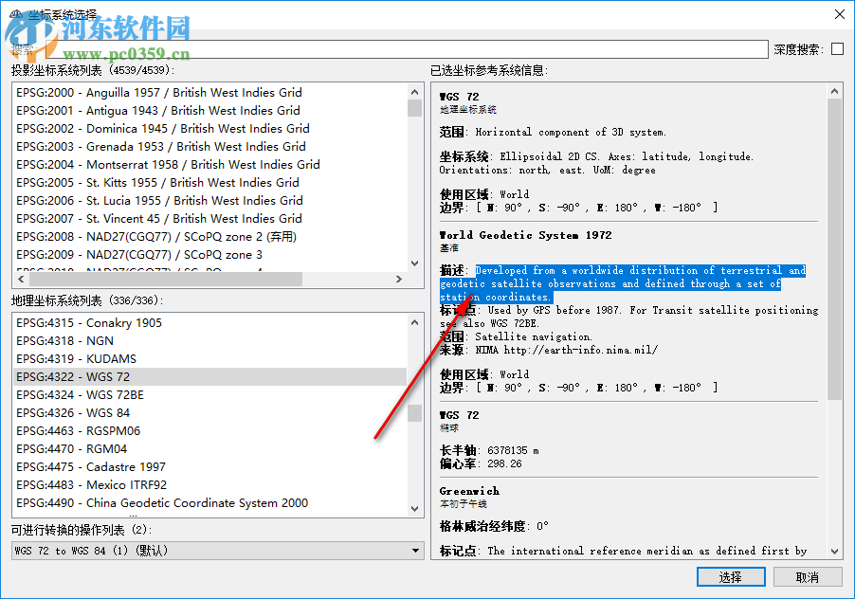Click left arrow of projected list horizontal scrollbar
The image size is (855, 599).
click(21, 279)
